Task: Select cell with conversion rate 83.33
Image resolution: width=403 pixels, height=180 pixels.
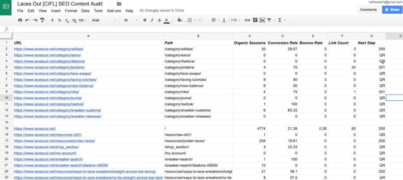Action: click(283, 110)
